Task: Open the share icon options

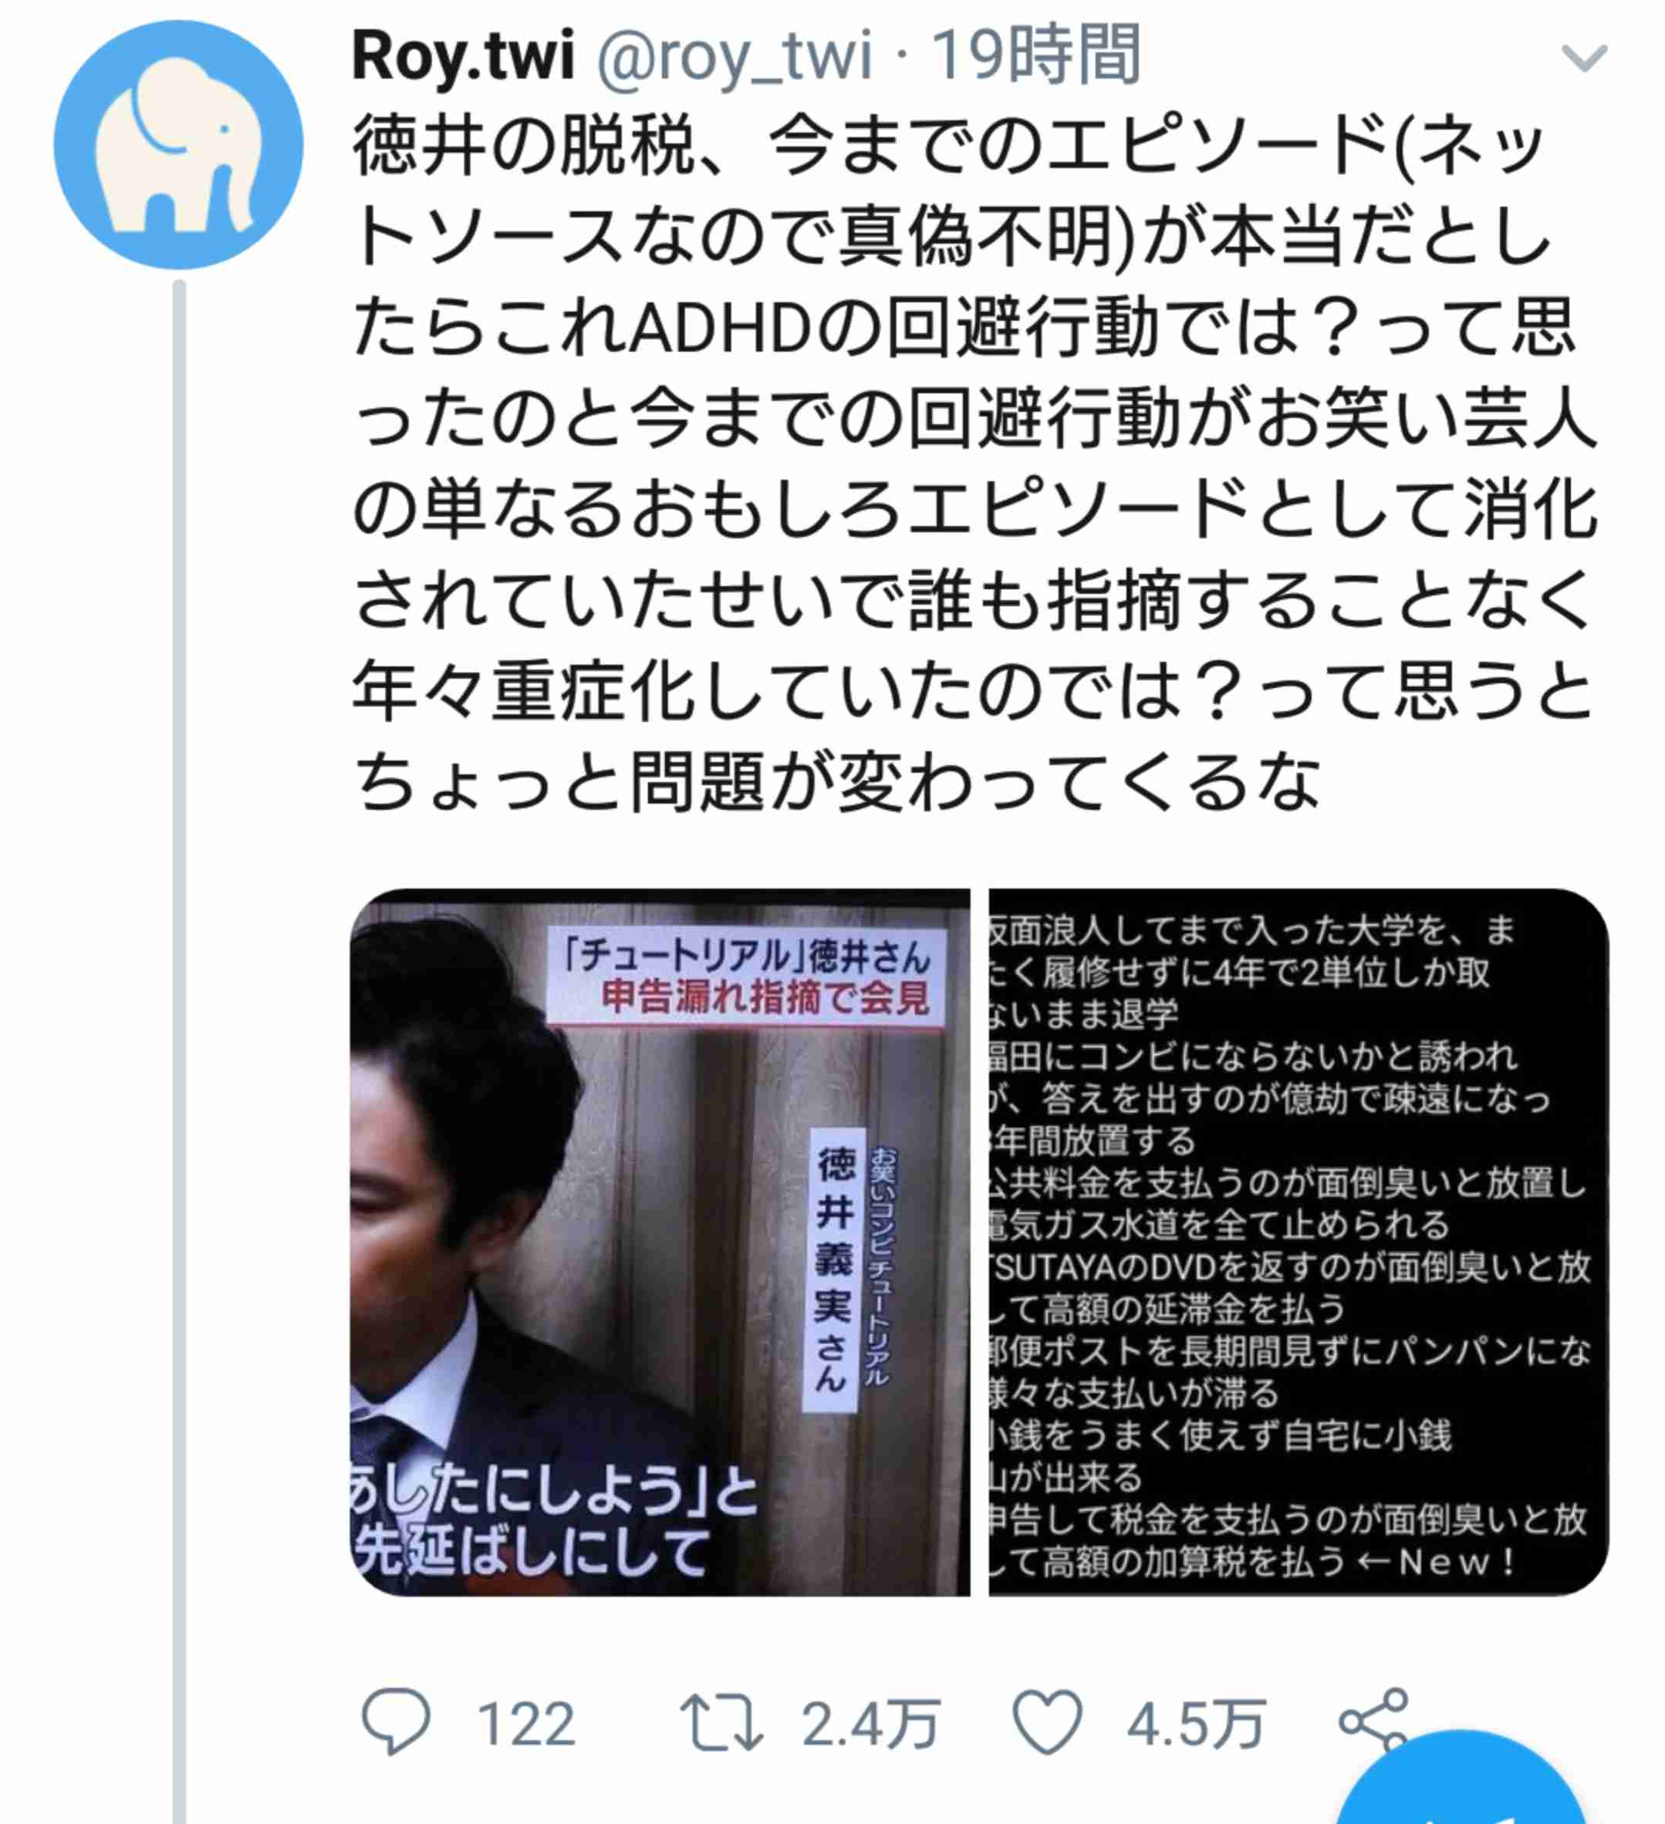Action: (1373, 1720)
